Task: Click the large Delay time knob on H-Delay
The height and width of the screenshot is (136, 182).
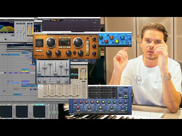Action: [x=51, y=42]
